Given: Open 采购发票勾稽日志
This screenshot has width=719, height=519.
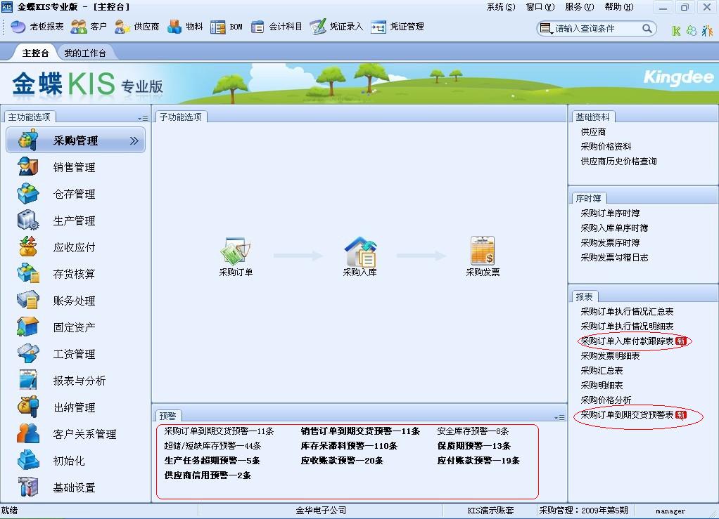Looking at the screenshot, I should (614, 257).
